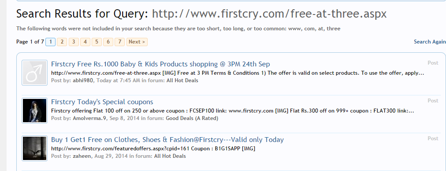Click Search Again link
The width and height of the screenshot is (446, 171).
tap(430, 42)
